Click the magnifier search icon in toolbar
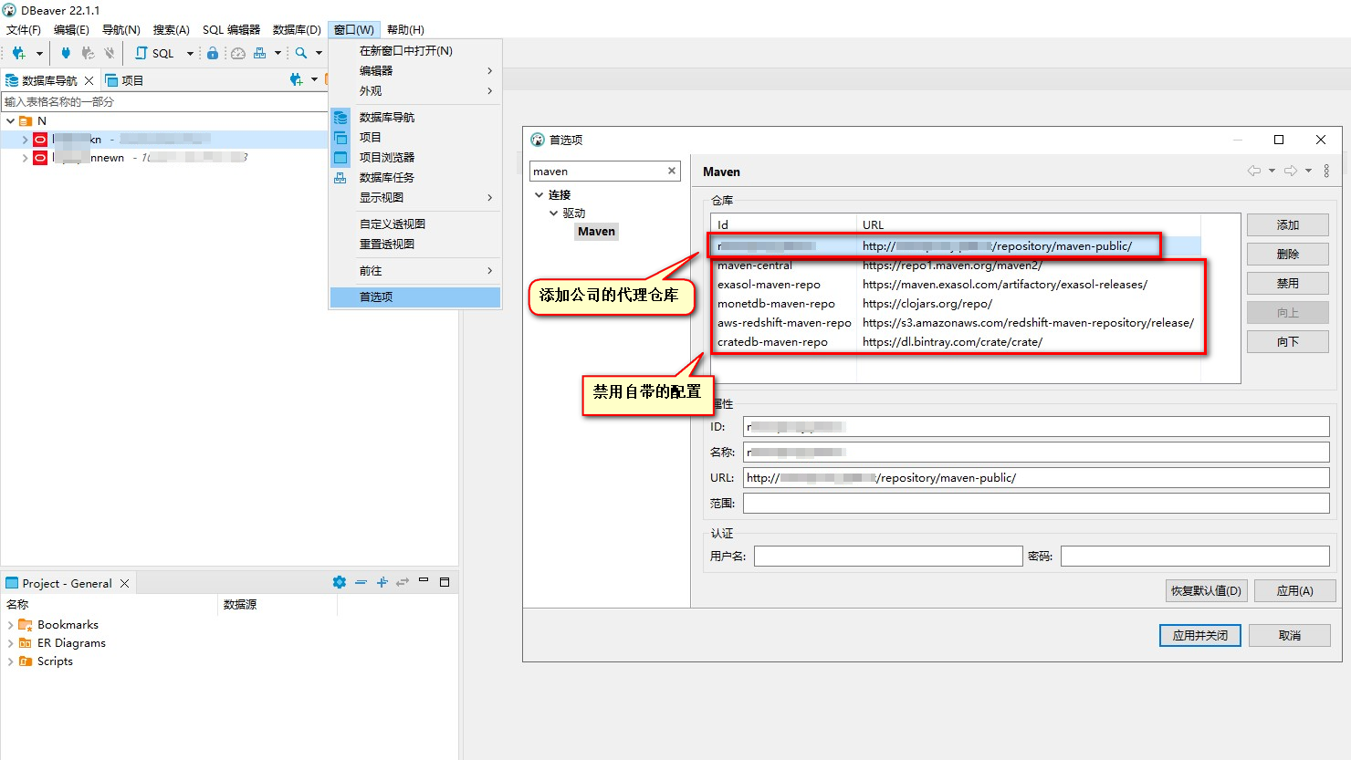The height and width of the screenshot is (760, 1351). [301, 53]
